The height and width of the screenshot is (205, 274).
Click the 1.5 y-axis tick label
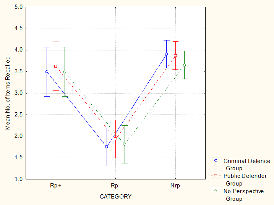19,158
